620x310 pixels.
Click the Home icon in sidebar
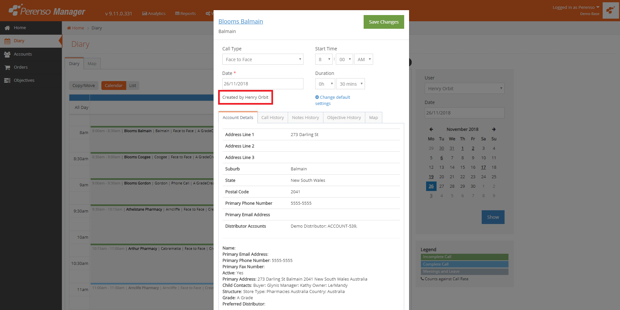[x=7, y=28]
